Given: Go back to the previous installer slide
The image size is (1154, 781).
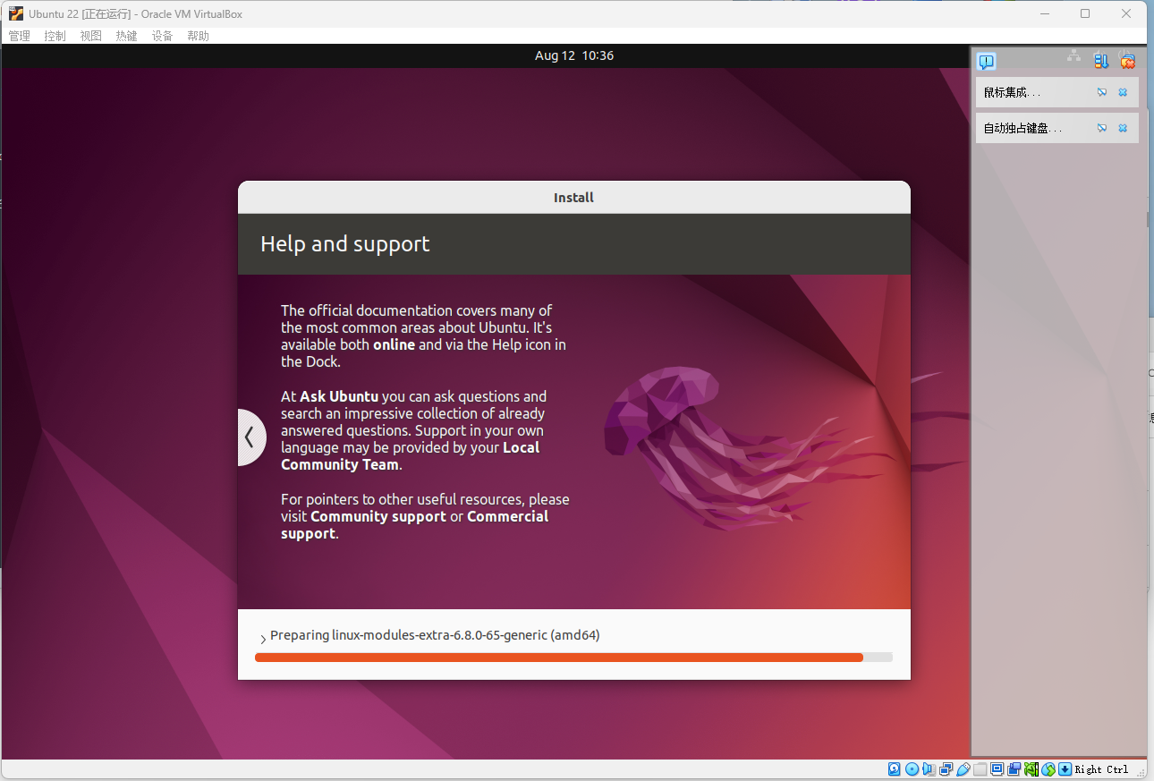Looking at the screenshot, I should (250, 437).
